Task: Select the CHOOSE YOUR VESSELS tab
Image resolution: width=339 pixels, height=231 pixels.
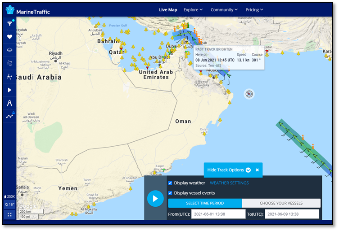Action: pyautogui.click(x=281, y=203)
